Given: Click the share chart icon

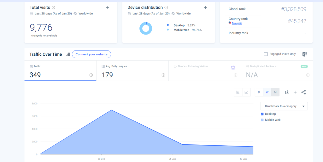Looking at the screenshot, I should [303, 92].
